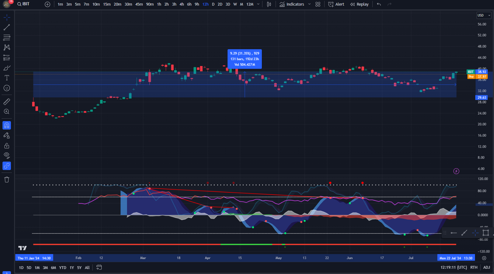Click the Alert button
This screenshot has height=274, width=494.
click(336, 4)
